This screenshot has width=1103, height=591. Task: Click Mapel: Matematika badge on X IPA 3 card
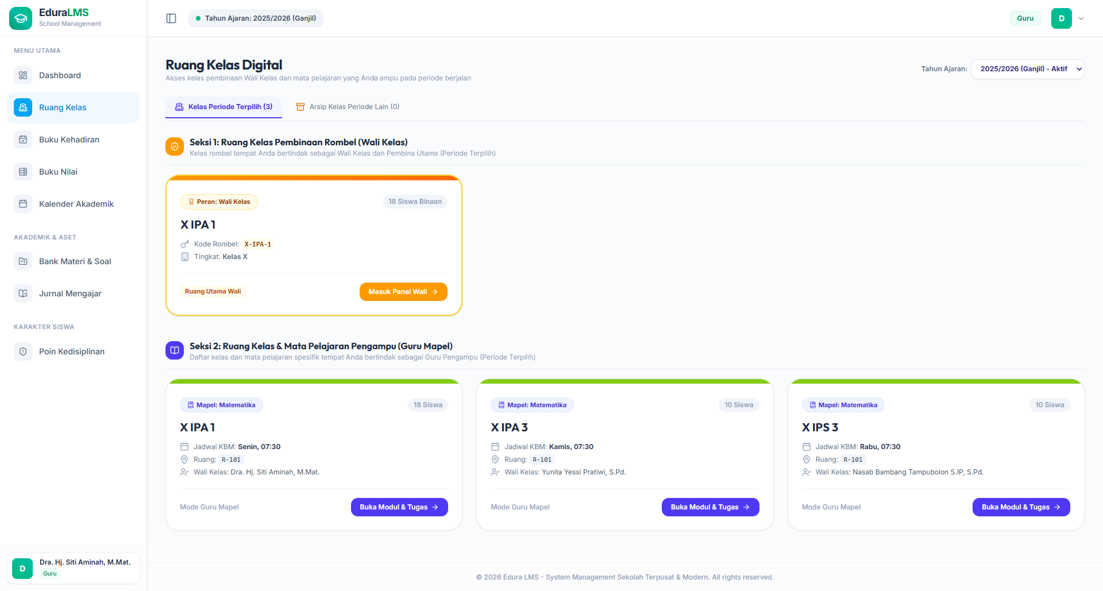click(532, 405)
